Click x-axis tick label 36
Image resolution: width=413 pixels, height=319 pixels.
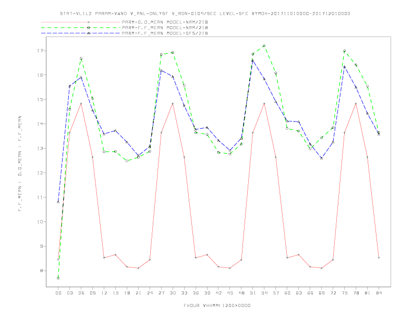pyautogui.click(x=196, y=293)
